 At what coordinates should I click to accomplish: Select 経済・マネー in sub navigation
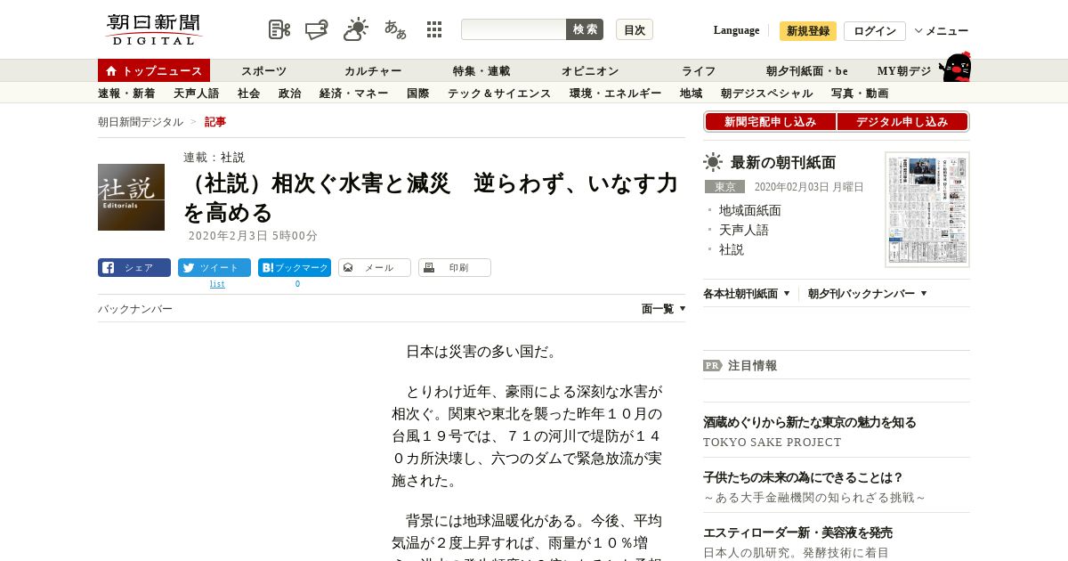click(354, 93)
